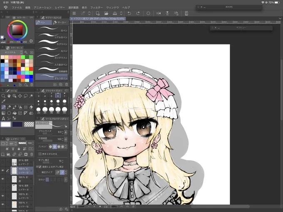
Task: Click the Flip horizontal icon in command bar
Action: coord(159,13)
